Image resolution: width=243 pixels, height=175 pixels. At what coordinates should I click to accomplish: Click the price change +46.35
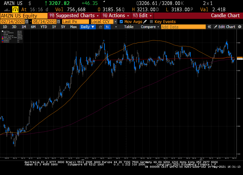tap(89, 3)
